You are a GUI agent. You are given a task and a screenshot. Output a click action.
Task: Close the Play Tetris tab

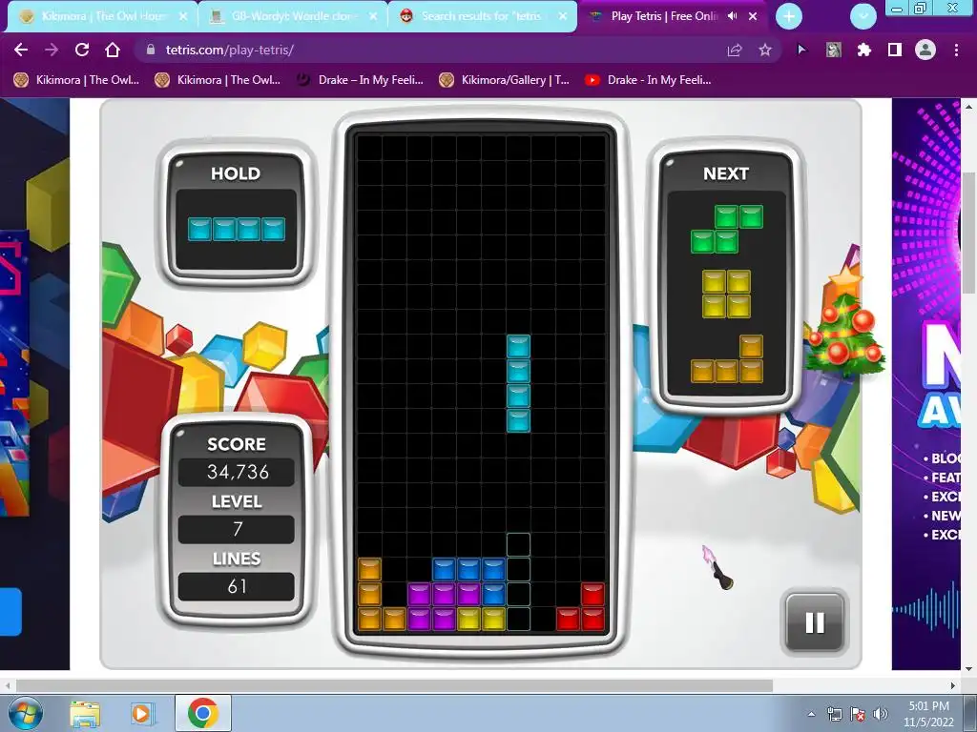pos(753,16)
